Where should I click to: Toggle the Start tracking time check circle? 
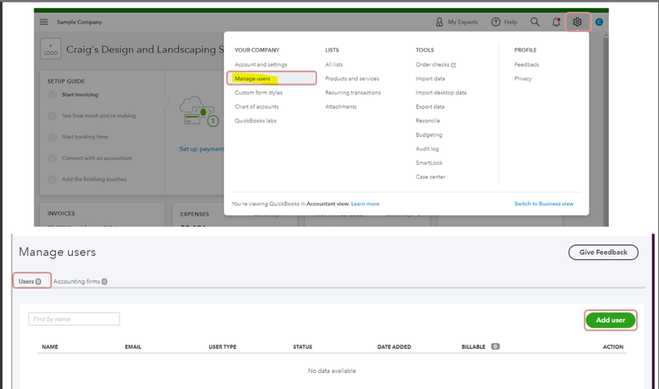pos(52,137)
